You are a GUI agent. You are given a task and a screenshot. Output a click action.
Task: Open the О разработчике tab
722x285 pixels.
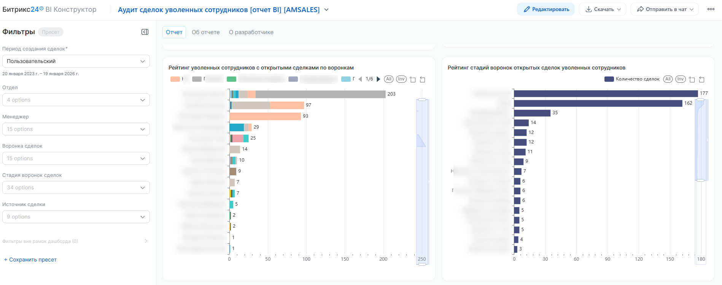251,32
